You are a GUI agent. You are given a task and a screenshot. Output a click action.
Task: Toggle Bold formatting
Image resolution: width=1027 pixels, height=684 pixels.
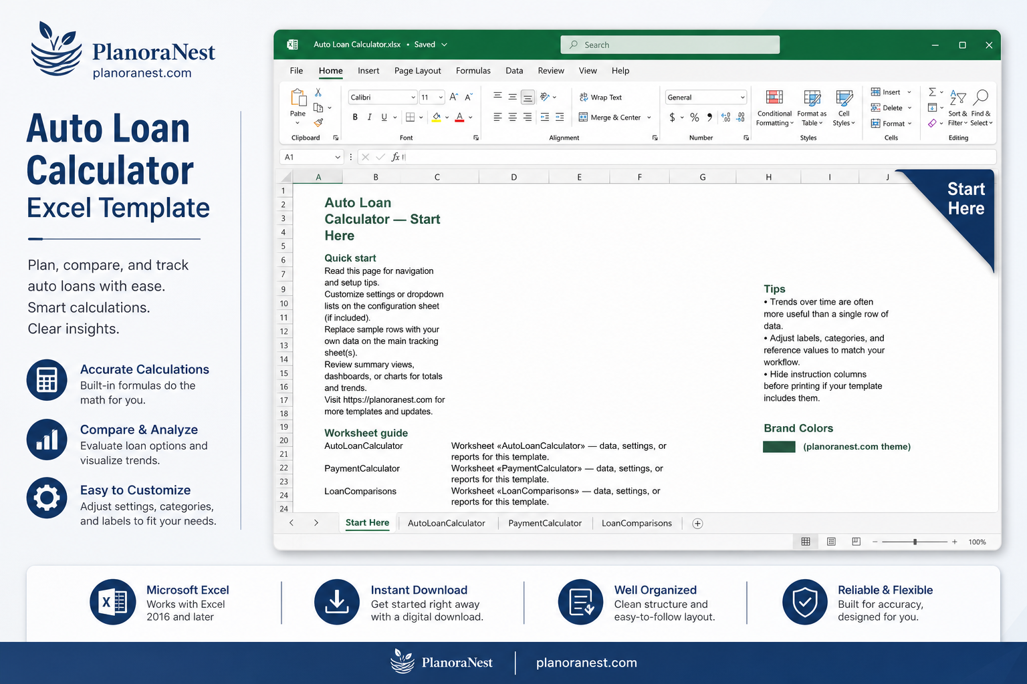355,117
